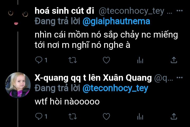Open the tweet text wtf hòi nàooooo
Image resolution: width=190 pixels, height=127 pixels.
(x=67, y=102)
